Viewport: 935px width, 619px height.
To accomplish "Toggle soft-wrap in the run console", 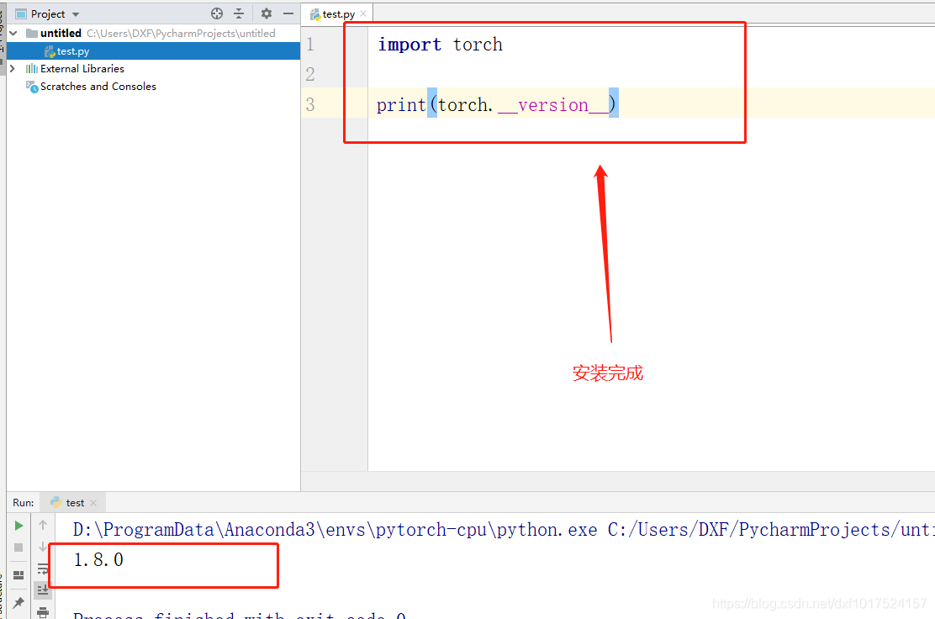I will point(42,569).
